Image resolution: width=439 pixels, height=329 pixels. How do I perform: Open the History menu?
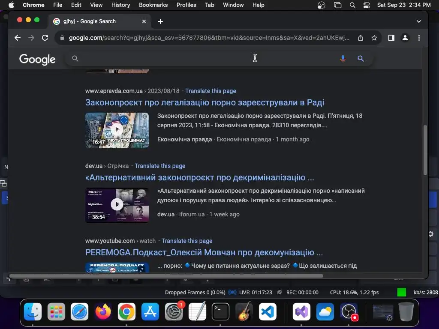pyautogui.click(x=120, y=5)
